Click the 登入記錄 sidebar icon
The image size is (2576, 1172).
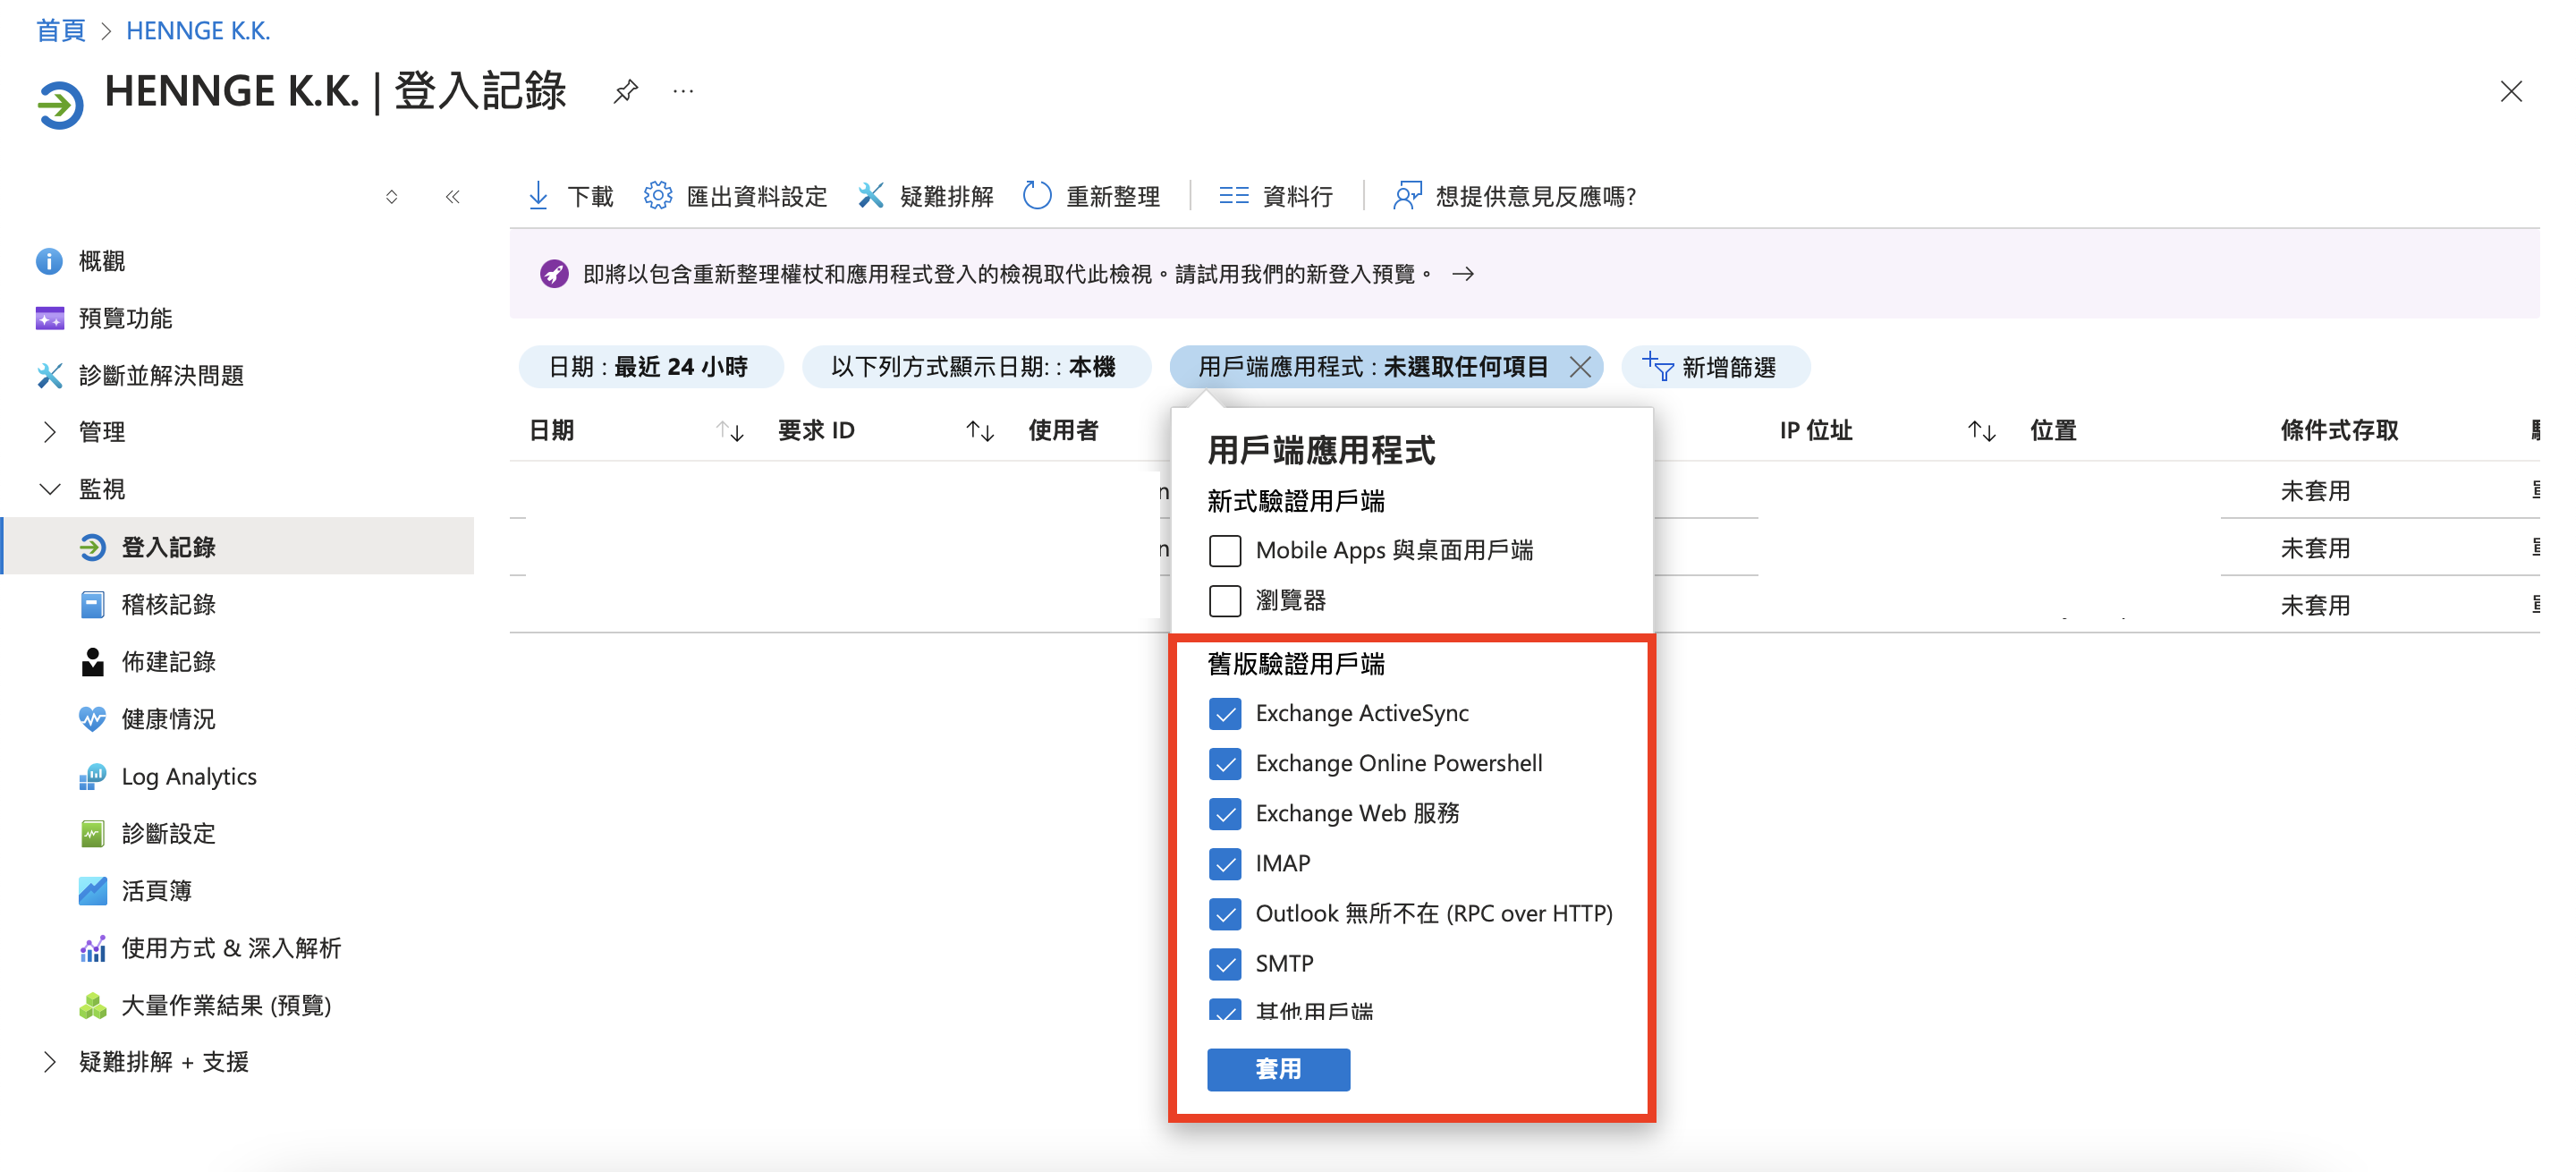click(92, 547)
